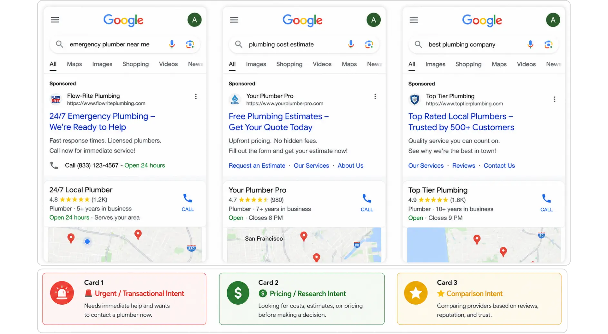The height and width of the screenshot is (334, 608).
Task: Click Google logo in plumbing cost estimate panel
Action: tap(302, 20)
